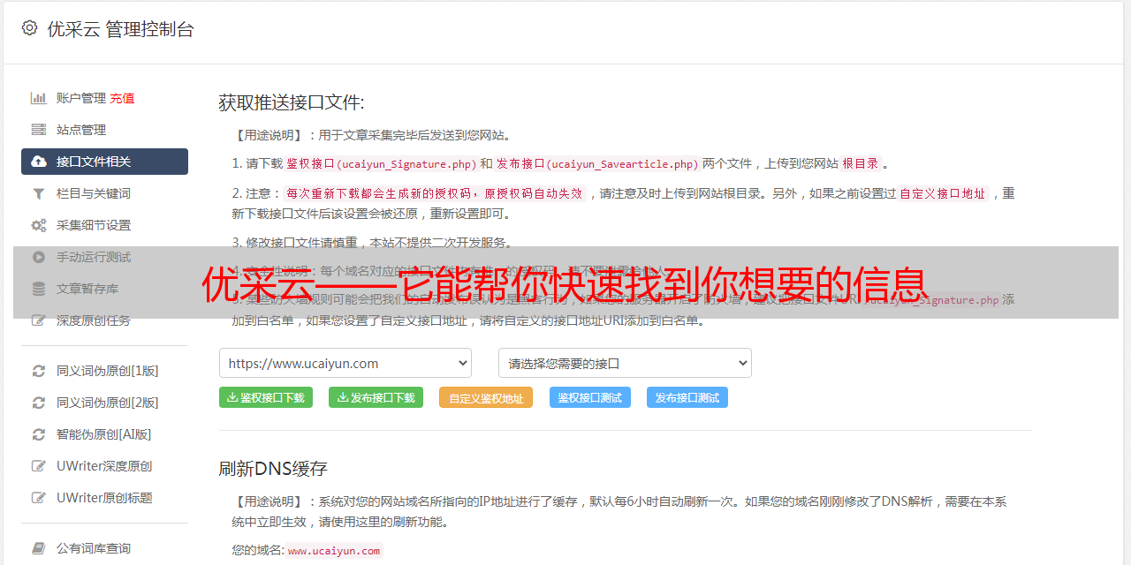Click the green 鉴权接口下载 button
1131x565 pixels.
pyautogui.click(x=266, y=397)
